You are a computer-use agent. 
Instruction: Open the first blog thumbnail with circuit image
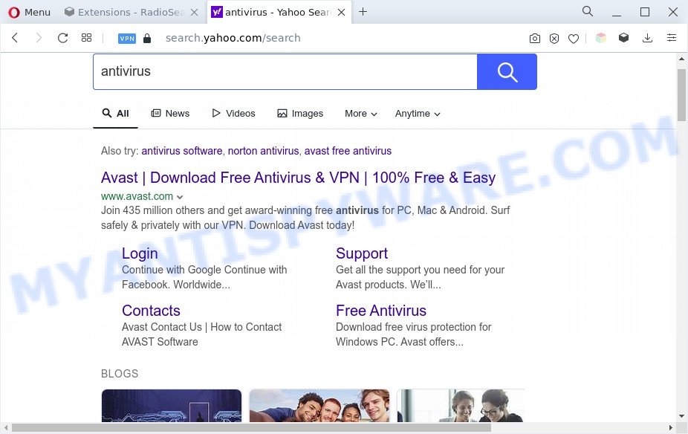172,406
